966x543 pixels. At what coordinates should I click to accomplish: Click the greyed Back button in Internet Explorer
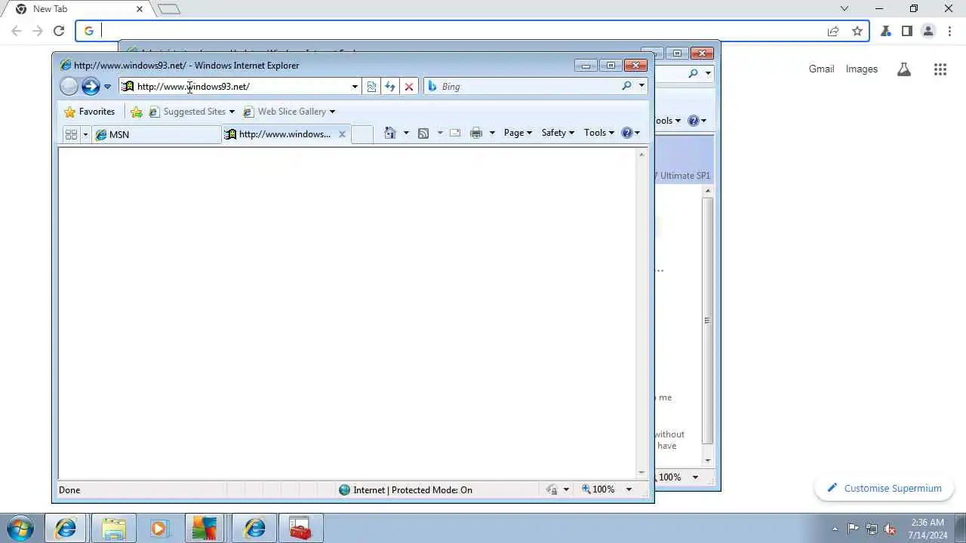click(69, 86)
